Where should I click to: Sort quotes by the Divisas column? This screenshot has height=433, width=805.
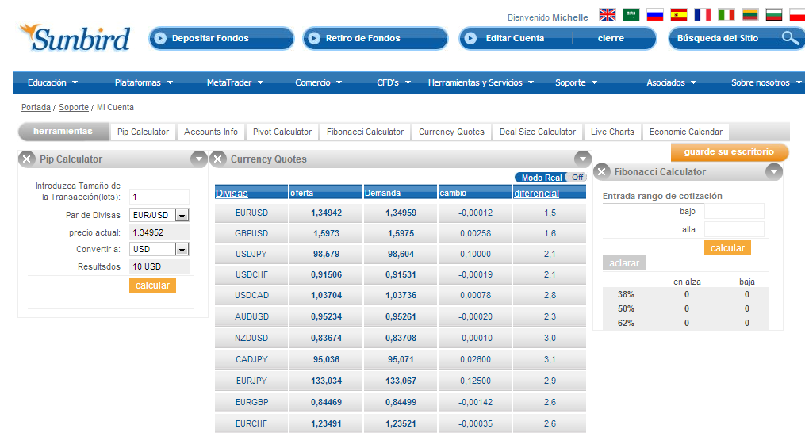pos(232,193)
